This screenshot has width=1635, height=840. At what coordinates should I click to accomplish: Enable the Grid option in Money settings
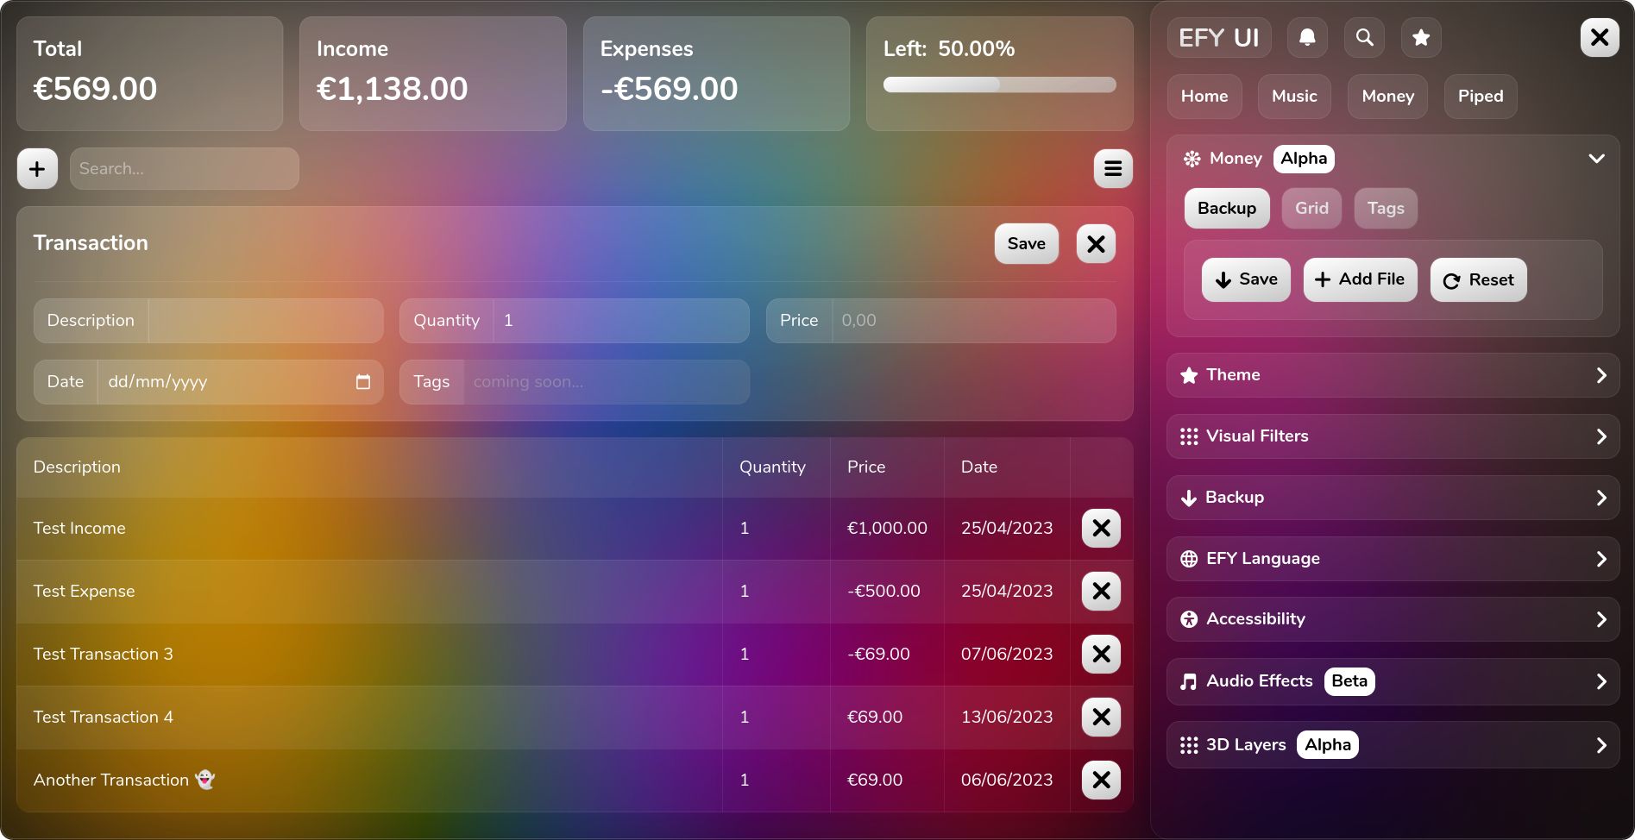(1311, 208)
